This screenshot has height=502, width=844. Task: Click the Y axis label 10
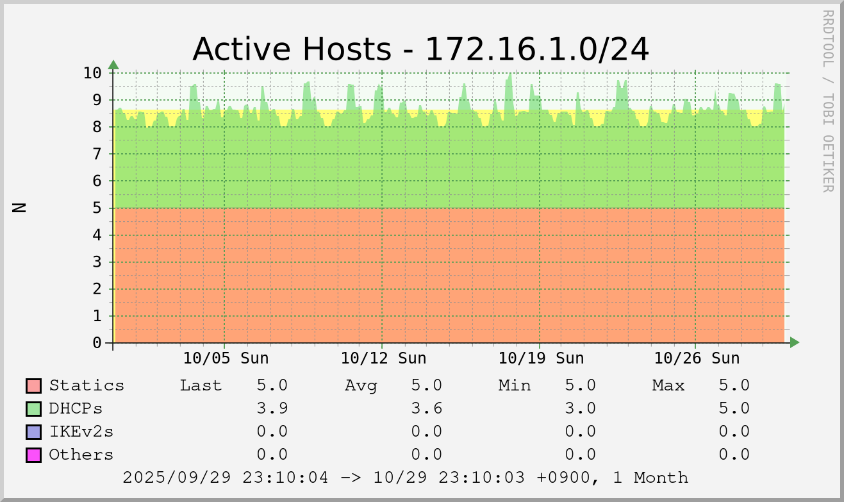coord(92,72)
